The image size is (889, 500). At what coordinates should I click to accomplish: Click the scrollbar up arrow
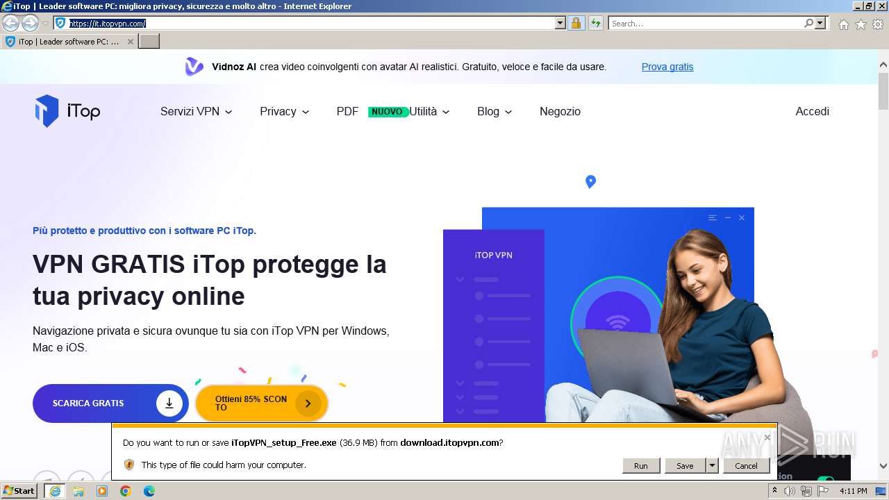pyautogui.click(x=883, y=65)
